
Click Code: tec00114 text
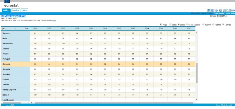218,16
